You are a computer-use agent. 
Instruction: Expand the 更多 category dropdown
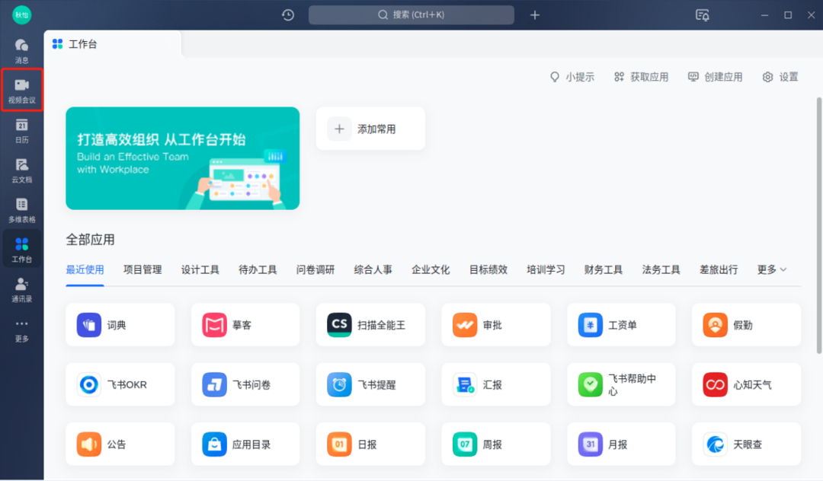click(771, 269)
